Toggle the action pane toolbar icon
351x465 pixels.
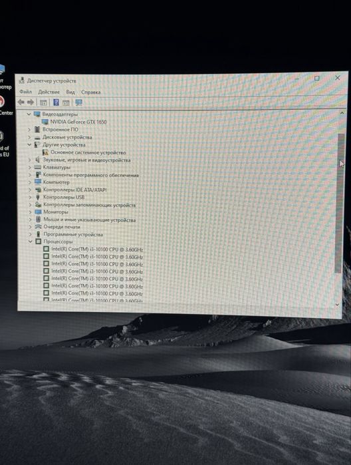pyautogui.click(x=66, y=102)
